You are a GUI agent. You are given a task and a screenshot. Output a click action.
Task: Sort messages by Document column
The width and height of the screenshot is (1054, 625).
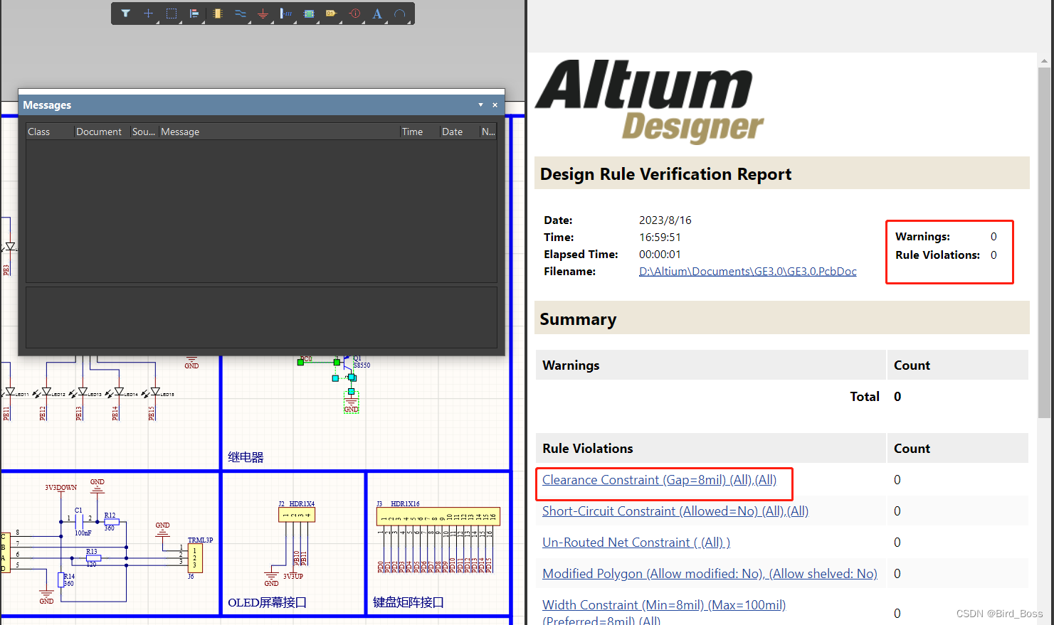click(x=102, y=132)
